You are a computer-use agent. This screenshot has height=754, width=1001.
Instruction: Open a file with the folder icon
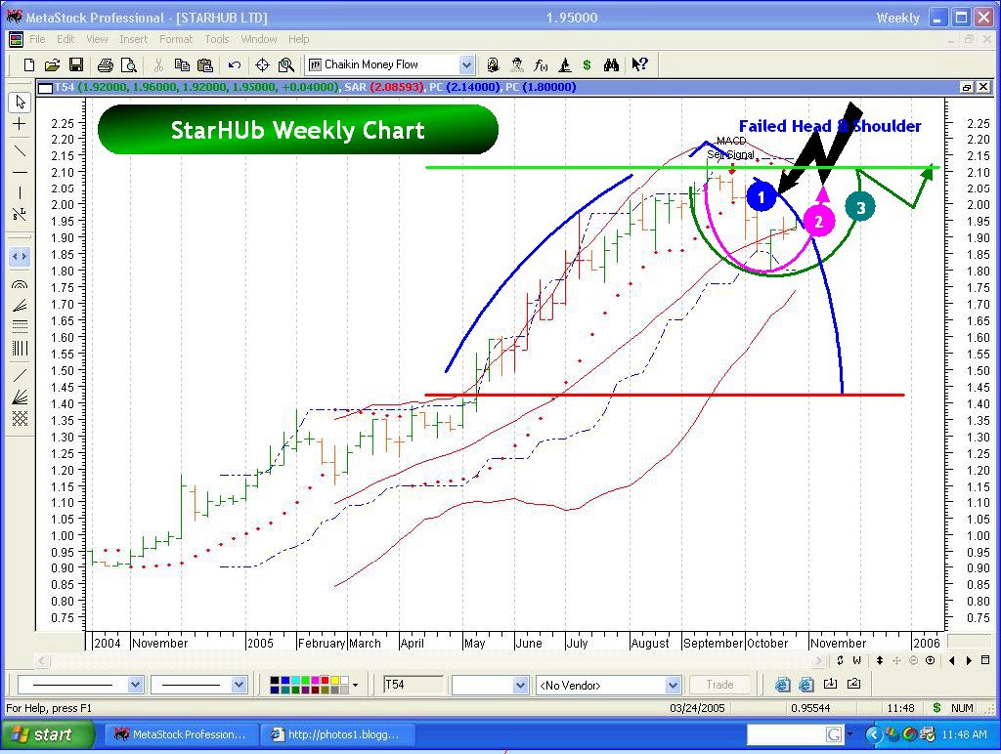coord(53,64)
